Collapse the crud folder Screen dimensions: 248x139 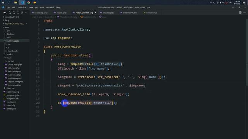tap(7, 27)
